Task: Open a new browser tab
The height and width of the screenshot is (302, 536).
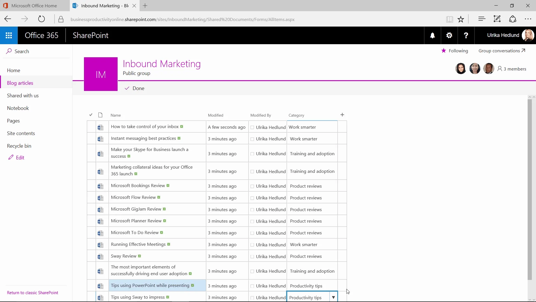Action: pyautogui.click(x=145, y=6)
